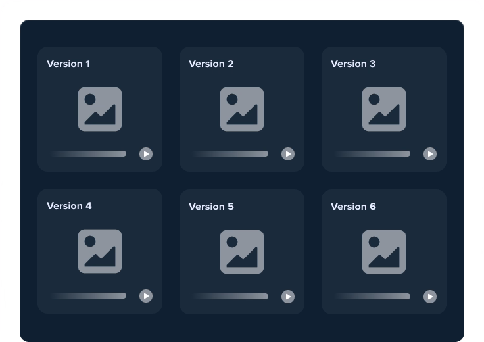Play the Version 6 preview
484x342 pixels.
point(430,297)
